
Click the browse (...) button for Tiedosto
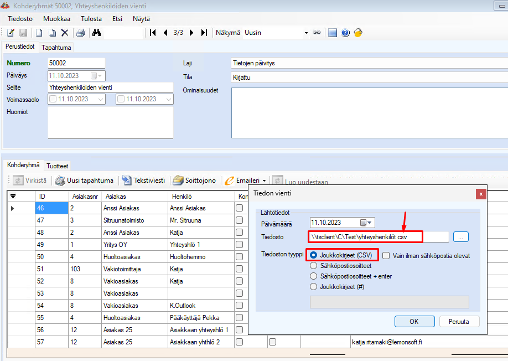click(x=461, y=237)
